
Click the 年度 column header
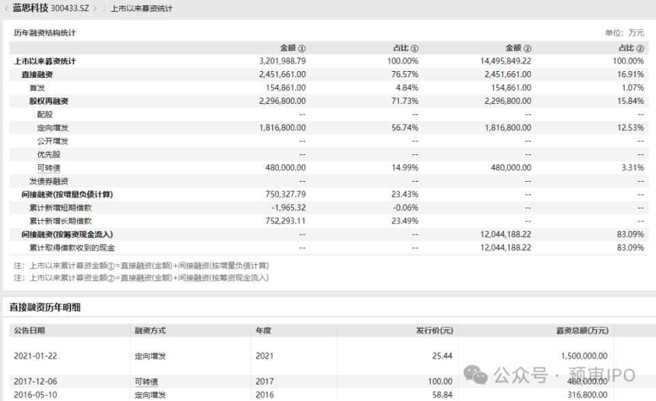coord(264,331)
